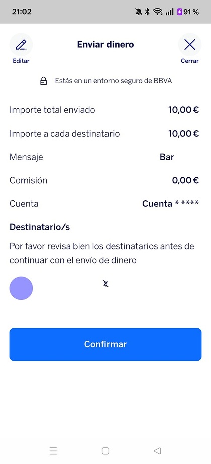Tap the loading spinner beside recipient avatar
This screenshot has height=464, width=211.
[x=105, y=284]
